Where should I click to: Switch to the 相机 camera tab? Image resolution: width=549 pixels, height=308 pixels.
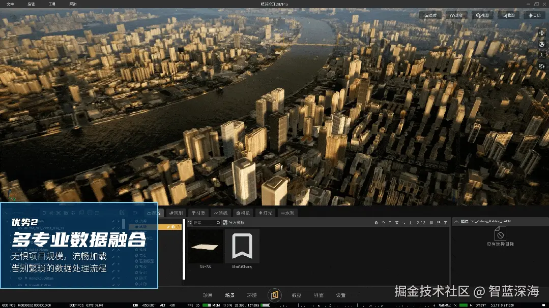click(243, 213)
